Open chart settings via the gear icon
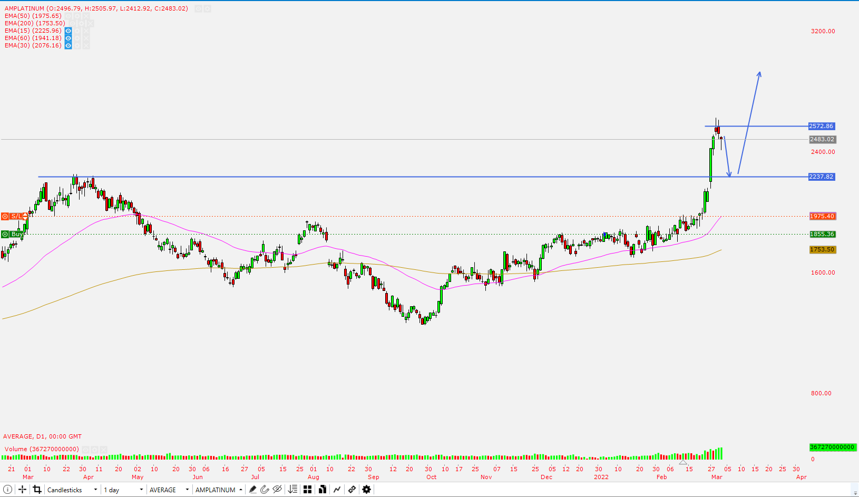The height and width of the screenshot is (497, 859). (x=366, y=490)
